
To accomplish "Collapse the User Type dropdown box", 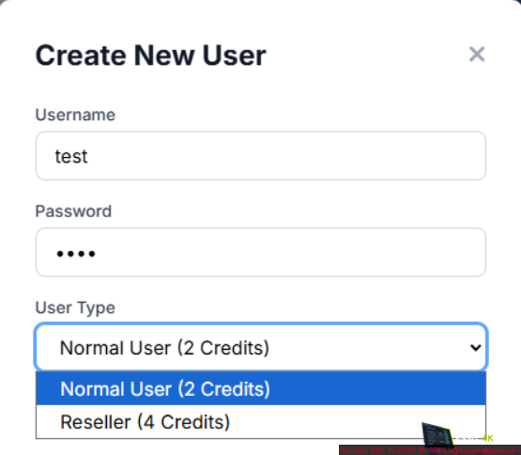I will pos(261,347).
